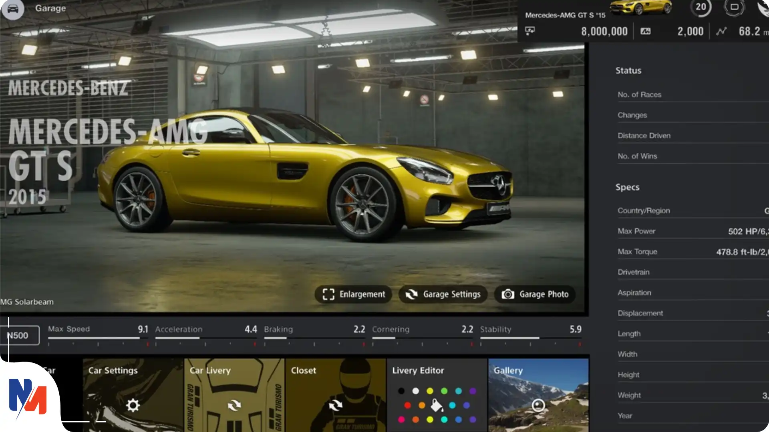Click the refresh icon on Garage Settings
The image size is (769, 432).
click(x=411, y=294)
